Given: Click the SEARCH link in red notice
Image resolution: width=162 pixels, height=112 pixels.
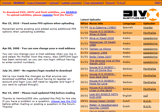Looking at the screenshot, I should [71, 12].
